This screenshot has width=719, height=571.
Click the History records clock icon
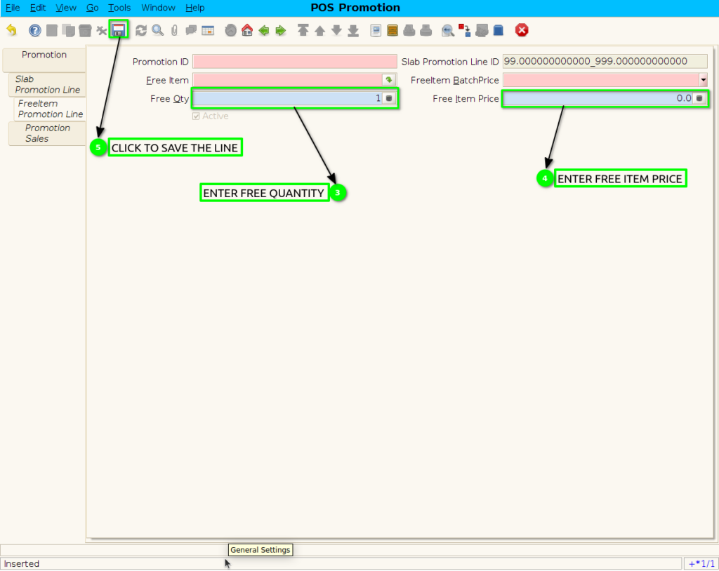[230, 30]
